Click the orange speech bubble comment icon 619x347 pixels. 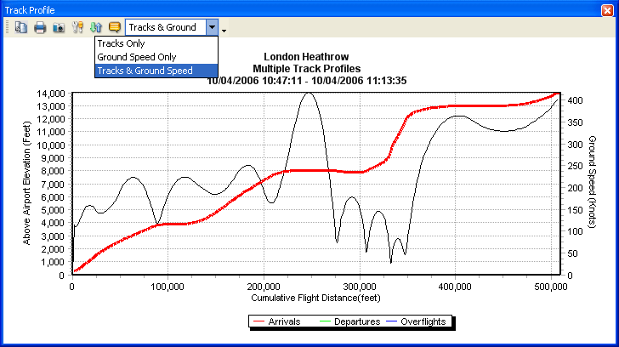[115, 27]
